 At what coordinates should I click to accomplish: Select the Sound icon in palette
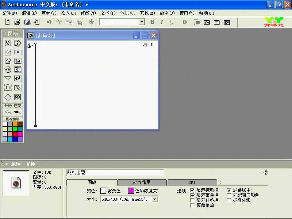pos(18,78)
